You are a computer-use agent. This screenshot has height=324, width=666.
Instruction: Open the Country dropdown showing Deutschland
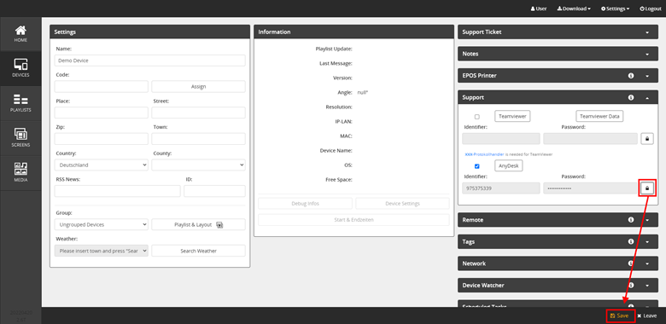point(101,165)
